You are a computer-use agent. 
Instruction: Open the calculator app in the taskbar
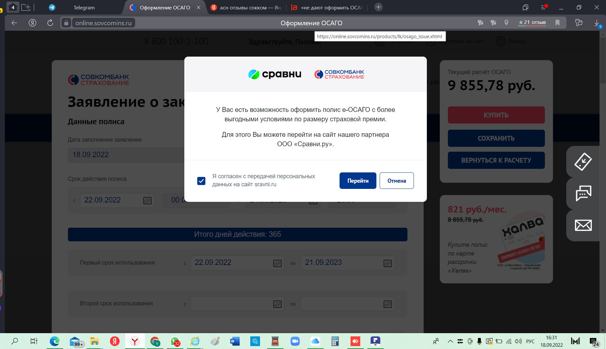pyautogui.click(x=335, y=341)
